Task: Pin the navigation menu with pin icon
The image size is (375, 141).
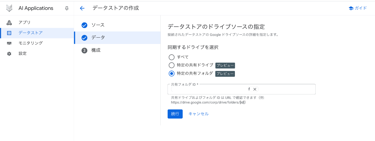Action: (67, 8)
